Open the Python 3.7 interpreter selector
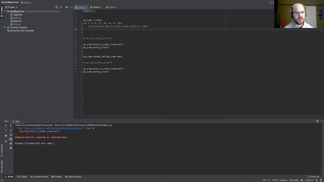This screenshot has height=182, width=324. point(309,180)
